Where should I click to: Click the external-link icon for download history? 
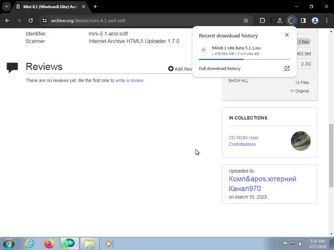(x=287, y=68)
